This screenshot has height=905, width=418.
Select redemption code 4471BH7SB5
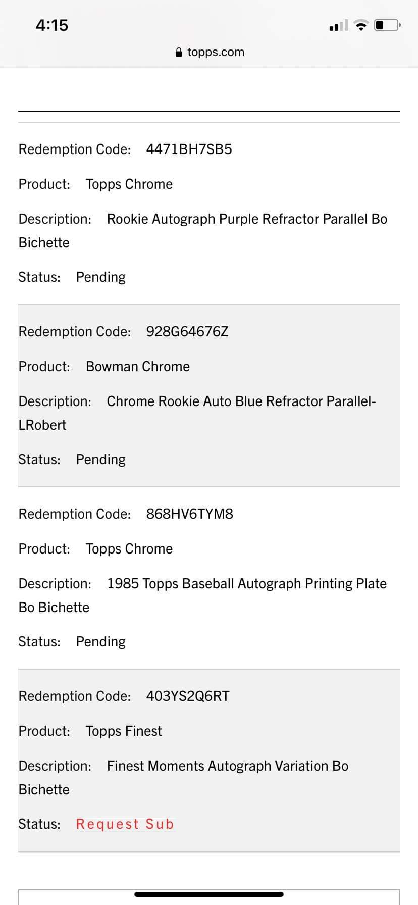coord(189,149)
